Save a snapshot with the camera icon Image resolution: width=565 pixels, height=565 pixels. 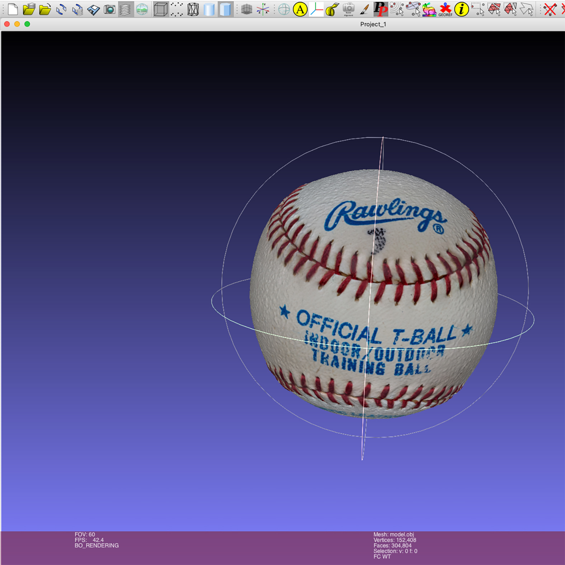109,9
